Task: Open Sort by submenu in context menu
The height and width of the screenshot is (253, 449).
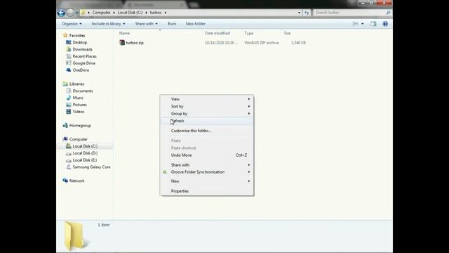Action: click(x=207, y=106)
